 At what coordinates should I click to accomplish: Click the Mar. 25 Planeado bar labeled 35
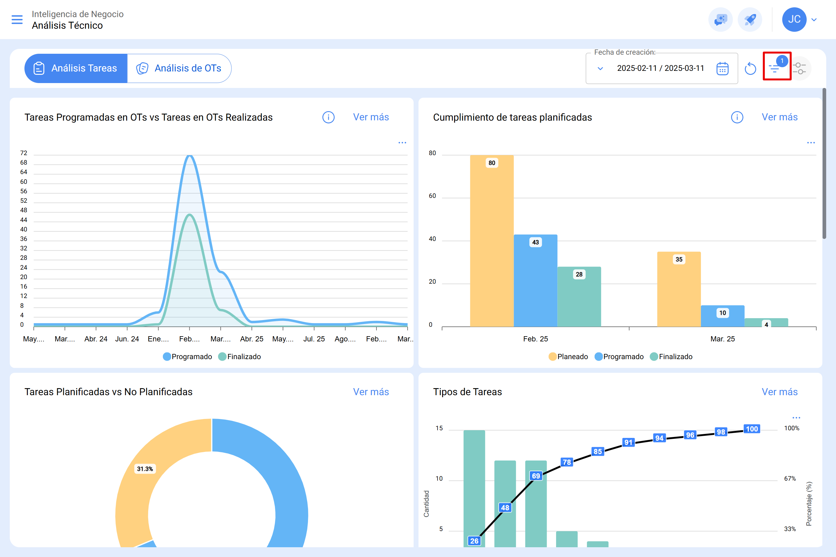[679, 289]
